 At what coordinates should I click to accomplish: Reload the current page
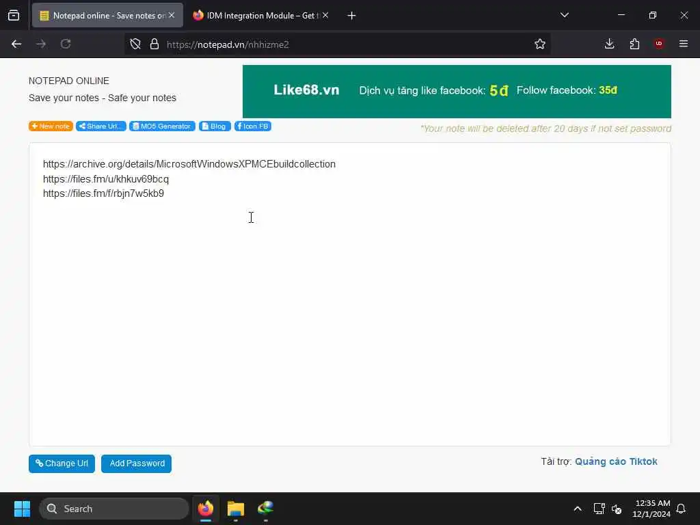click(66, 44)
